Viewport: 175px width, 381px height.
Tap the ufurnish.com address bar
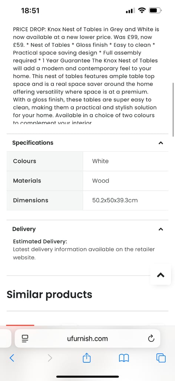87,339
